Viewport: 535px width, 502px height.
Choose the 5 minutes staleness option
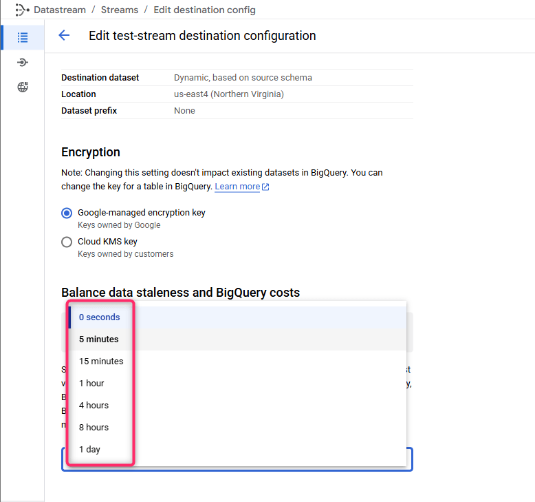[237, 339]
